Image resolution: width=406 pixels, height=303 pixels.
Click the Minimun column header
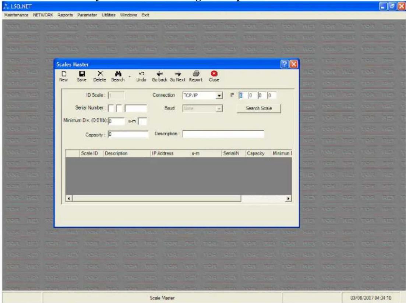pos(282,153)
